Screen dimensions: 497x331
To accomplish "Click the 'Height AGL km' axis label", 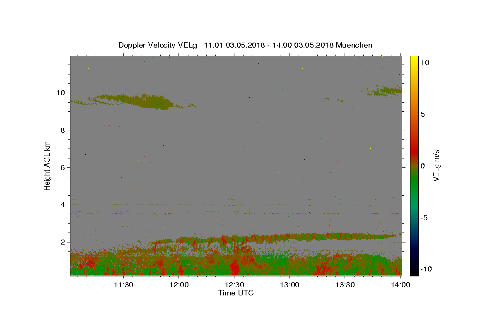I will click(48, 165).
